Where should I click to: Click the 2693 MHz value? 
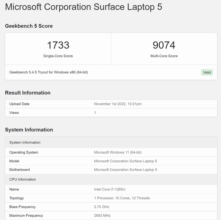[x=102, y=216]
